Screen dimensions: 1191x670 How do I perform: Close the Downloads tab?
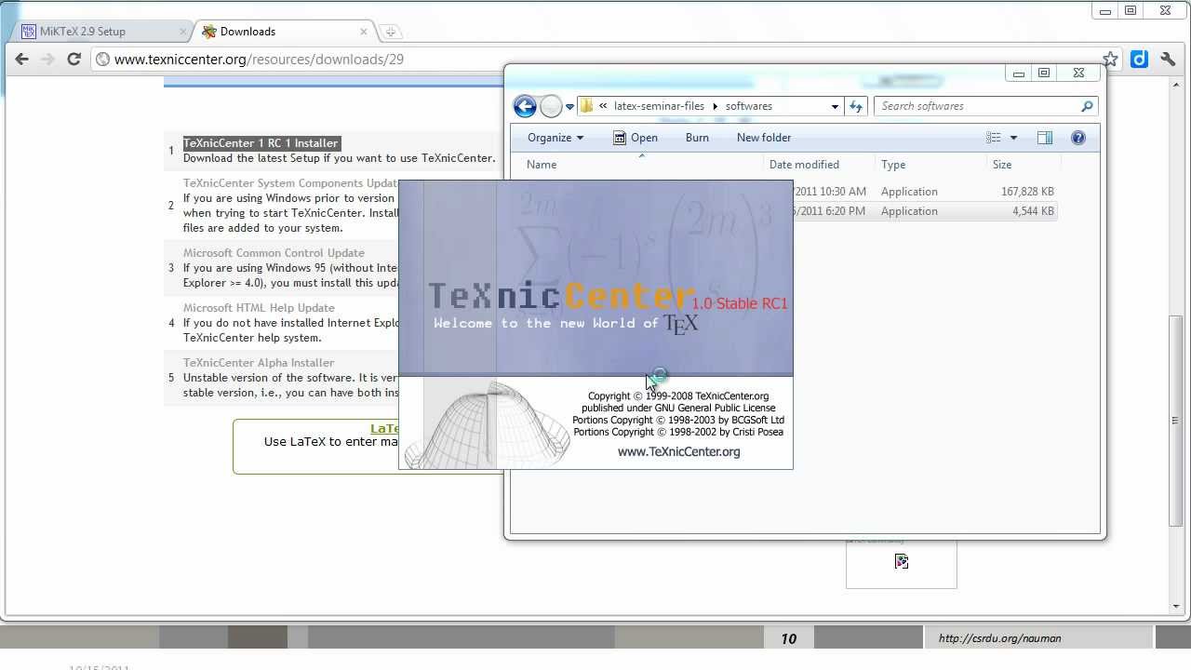[363, 32]
